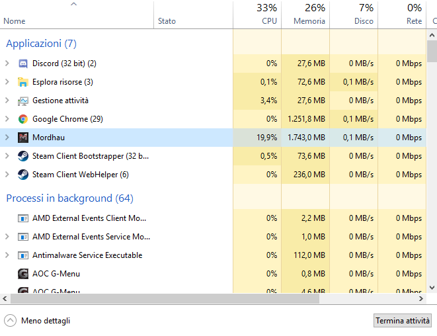Image resolution: width=437 pixels, height=336 pixels.
Task: Select the Esplora risorse folder icon
Action: tap(22, 82)
